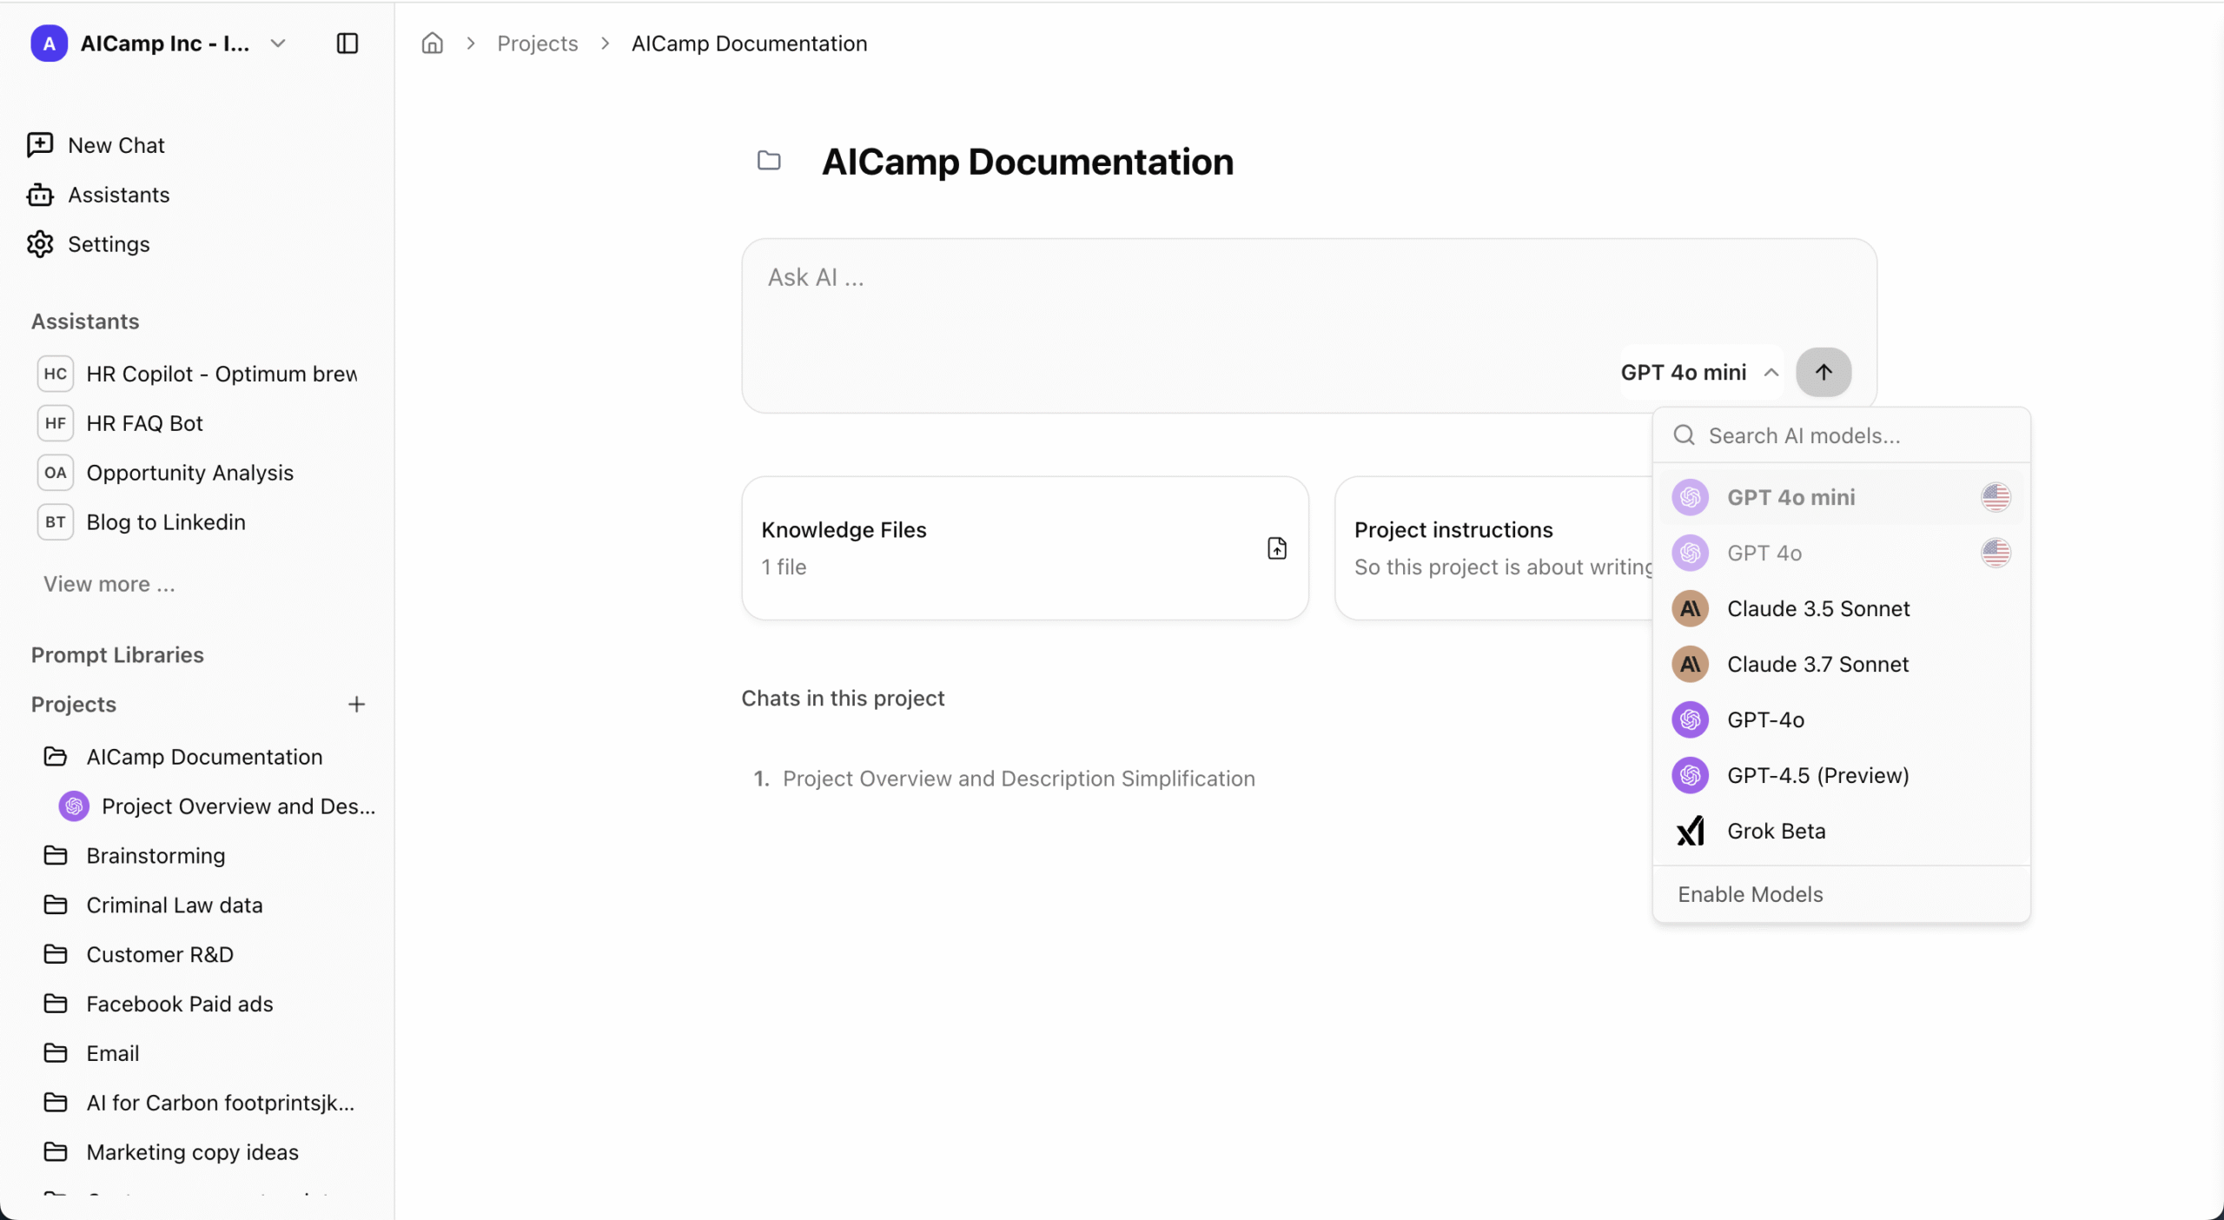Click OpenAI logo beside GPT-4.5 (Preview)
Image resolution: width=2224 pixels, height=1220 pixels.
[1690, 775]
